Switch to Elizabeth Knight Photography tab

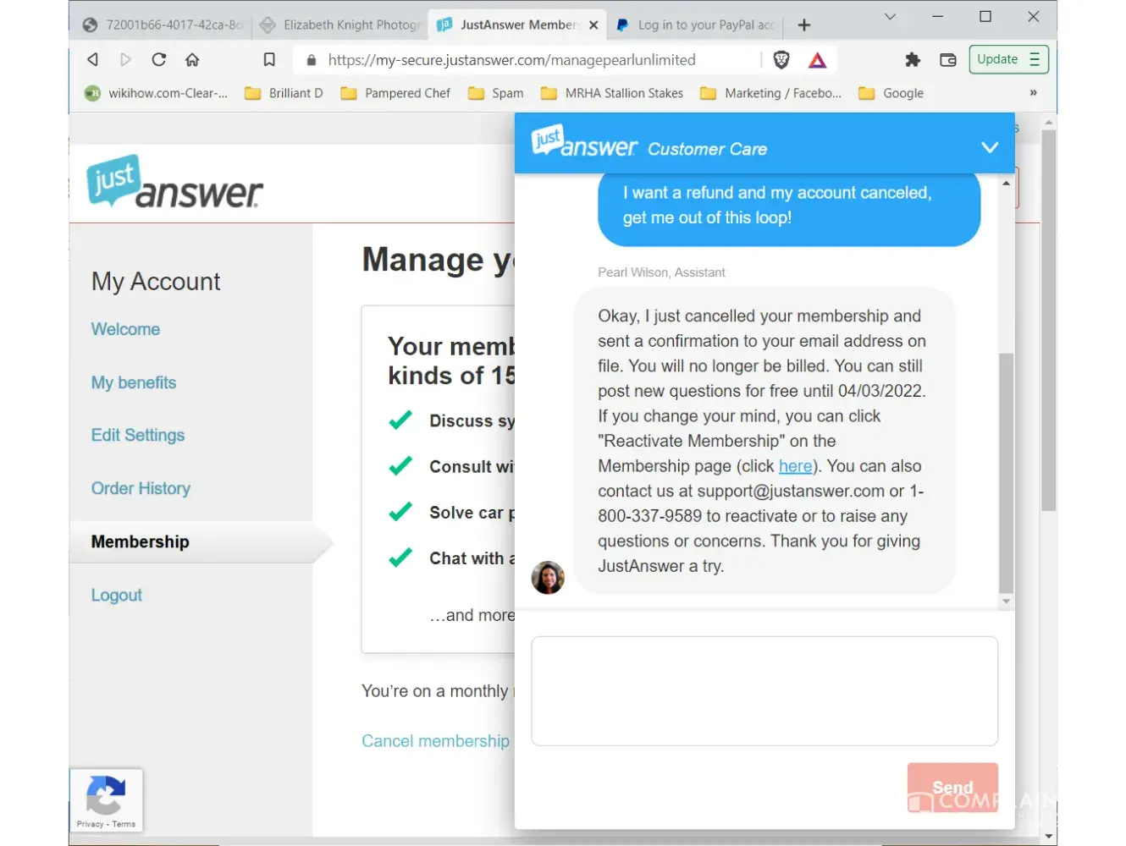(x=339, y=25)
